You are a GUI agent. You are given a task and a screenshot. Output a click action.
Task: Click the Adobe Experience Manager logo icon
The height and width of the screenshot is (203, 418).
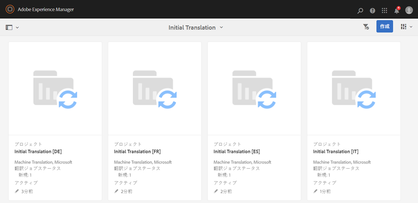click(10, 9)
